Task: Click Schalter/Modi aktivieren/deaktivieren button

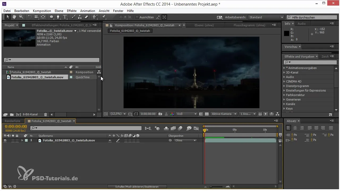Action: point(137,187)
